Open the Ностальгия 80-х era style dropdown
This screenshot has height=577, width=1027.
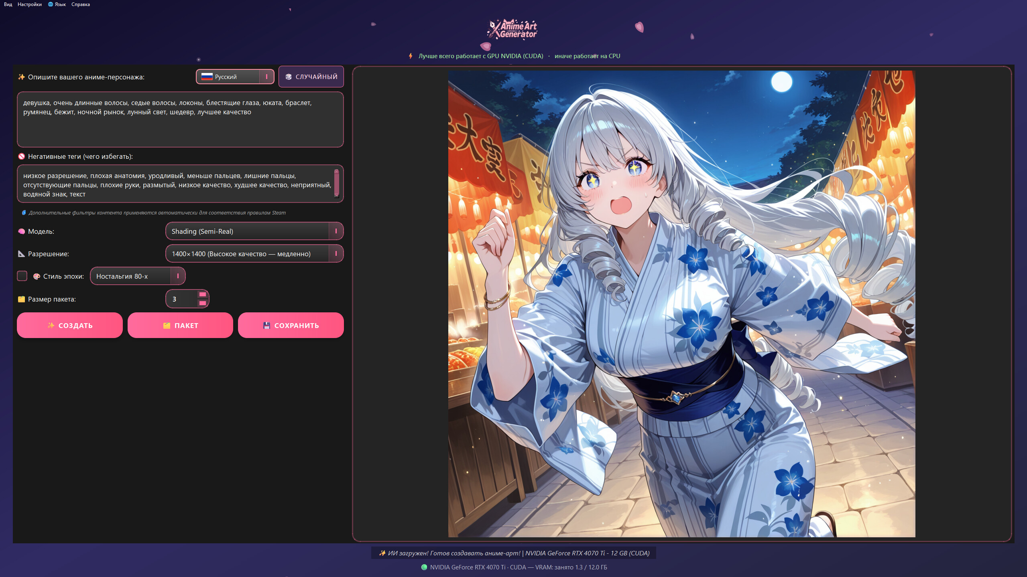point(138,276)
